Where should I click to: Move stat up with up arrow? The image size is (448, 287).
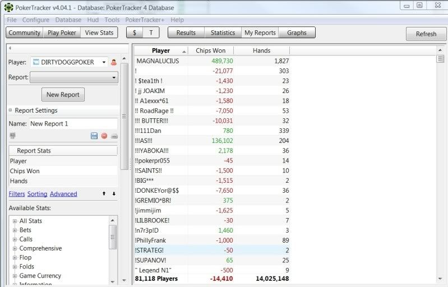click(104, 193)
